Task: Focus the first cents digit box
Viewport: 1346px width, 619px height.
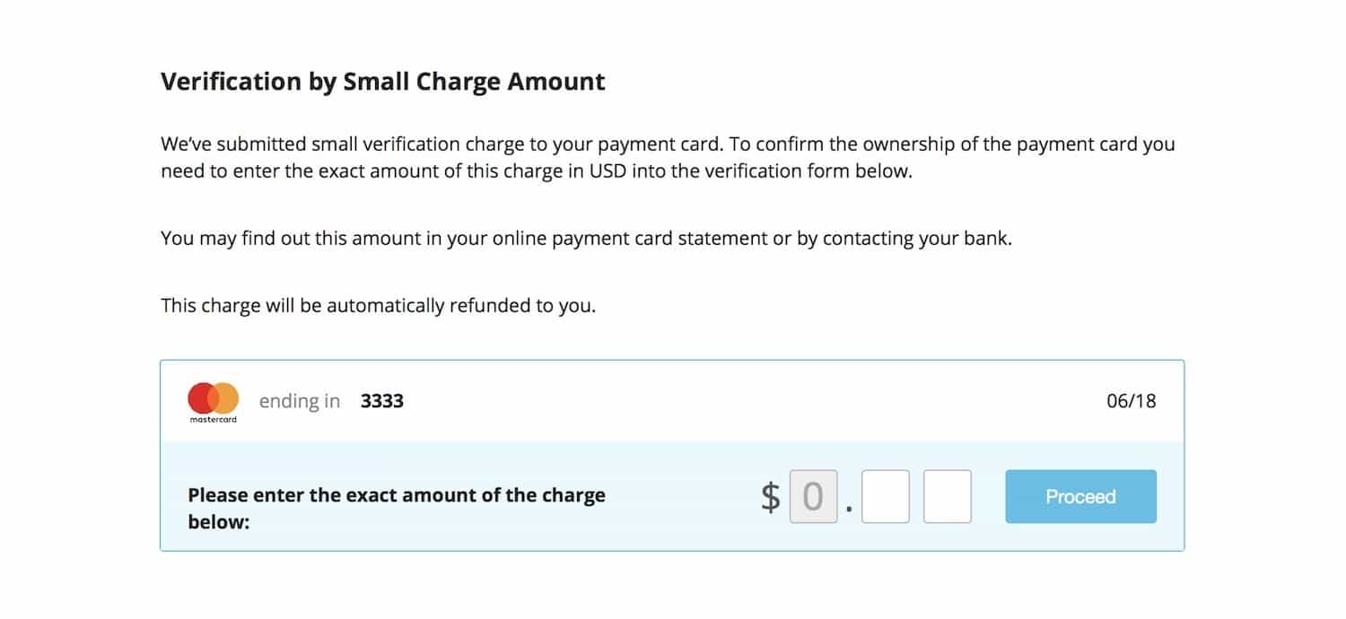Action: [x=885, y=496]
